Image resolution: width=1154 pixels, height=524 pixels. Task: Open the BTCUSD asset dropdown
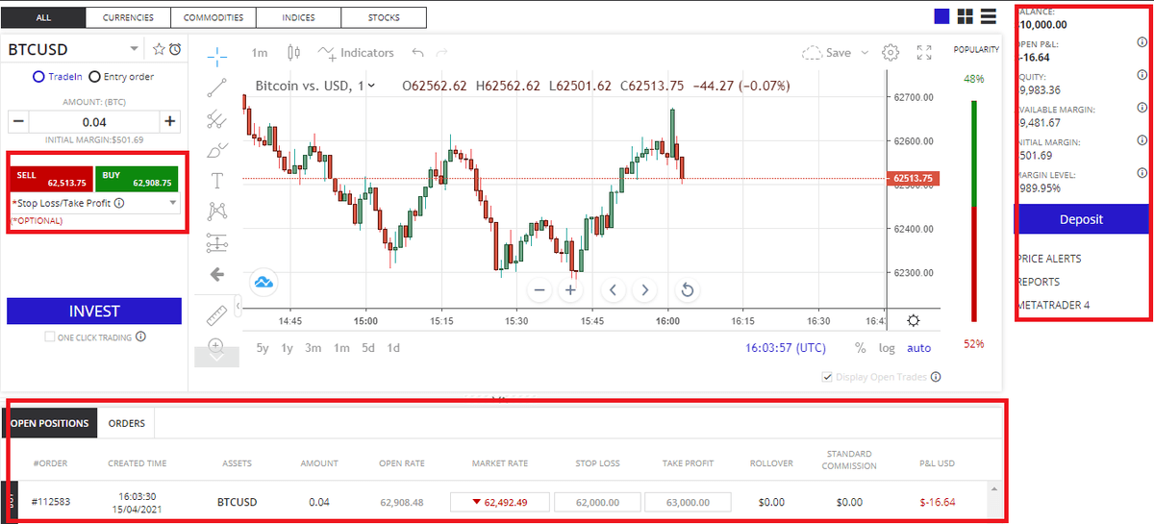[x=135, y=49]
